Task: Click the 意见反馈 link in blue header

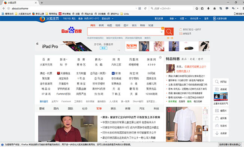Action: (x=159, y=19)
